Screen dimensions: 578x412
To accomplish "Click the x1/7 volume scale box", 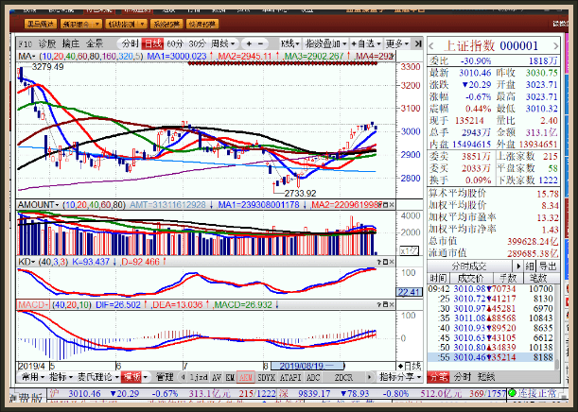I will 410,251.
